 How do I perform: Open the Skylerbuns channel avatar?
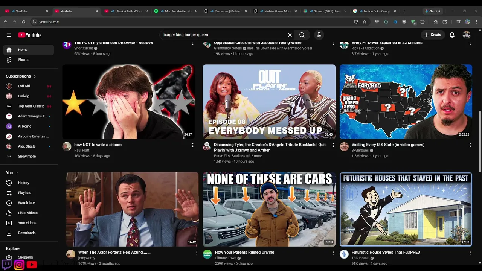(344, 146)
